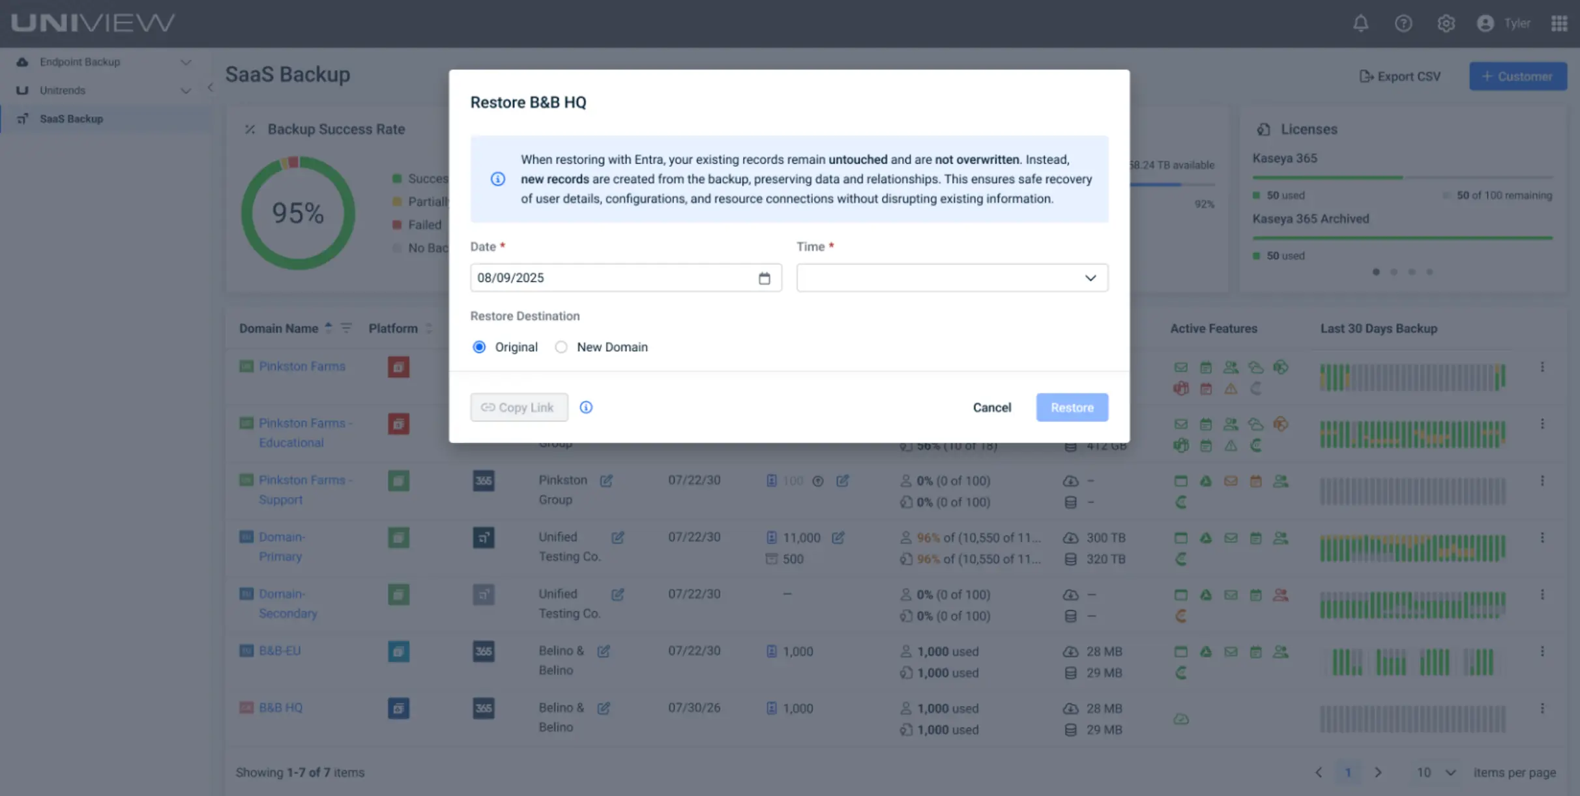Open the B&B HQ domain link
Image resolution: width=1580 pixels, height=796 pixels.
click(280, 707)
